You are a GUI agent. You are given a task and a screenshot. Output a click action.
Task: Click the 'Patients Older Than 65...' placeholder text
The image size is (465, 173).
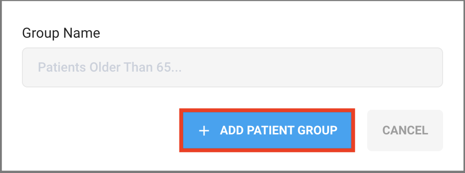[109, 67]
